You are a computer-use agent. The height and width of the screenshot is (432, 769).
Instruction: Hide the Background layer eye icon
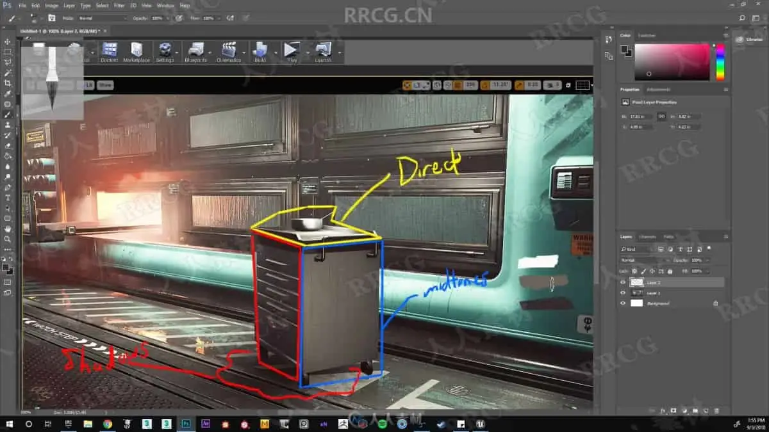point(623,303)
